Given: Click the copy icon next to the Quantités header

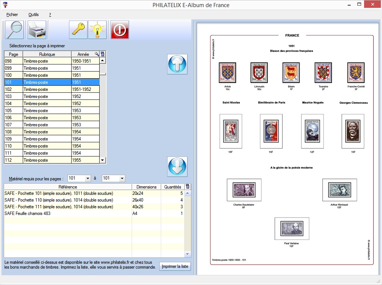Looking at the screenshot, I should pos(187,186).
